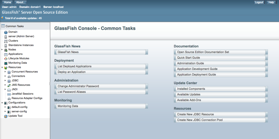This screenshot has height=139, width=279.
Task: Expand the JDBC node
Action: coord(5,80)
